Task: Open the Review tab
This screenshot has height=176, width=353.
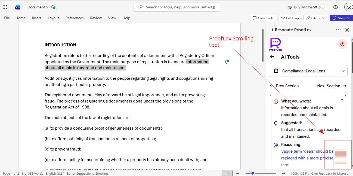Action: (96, 18)
